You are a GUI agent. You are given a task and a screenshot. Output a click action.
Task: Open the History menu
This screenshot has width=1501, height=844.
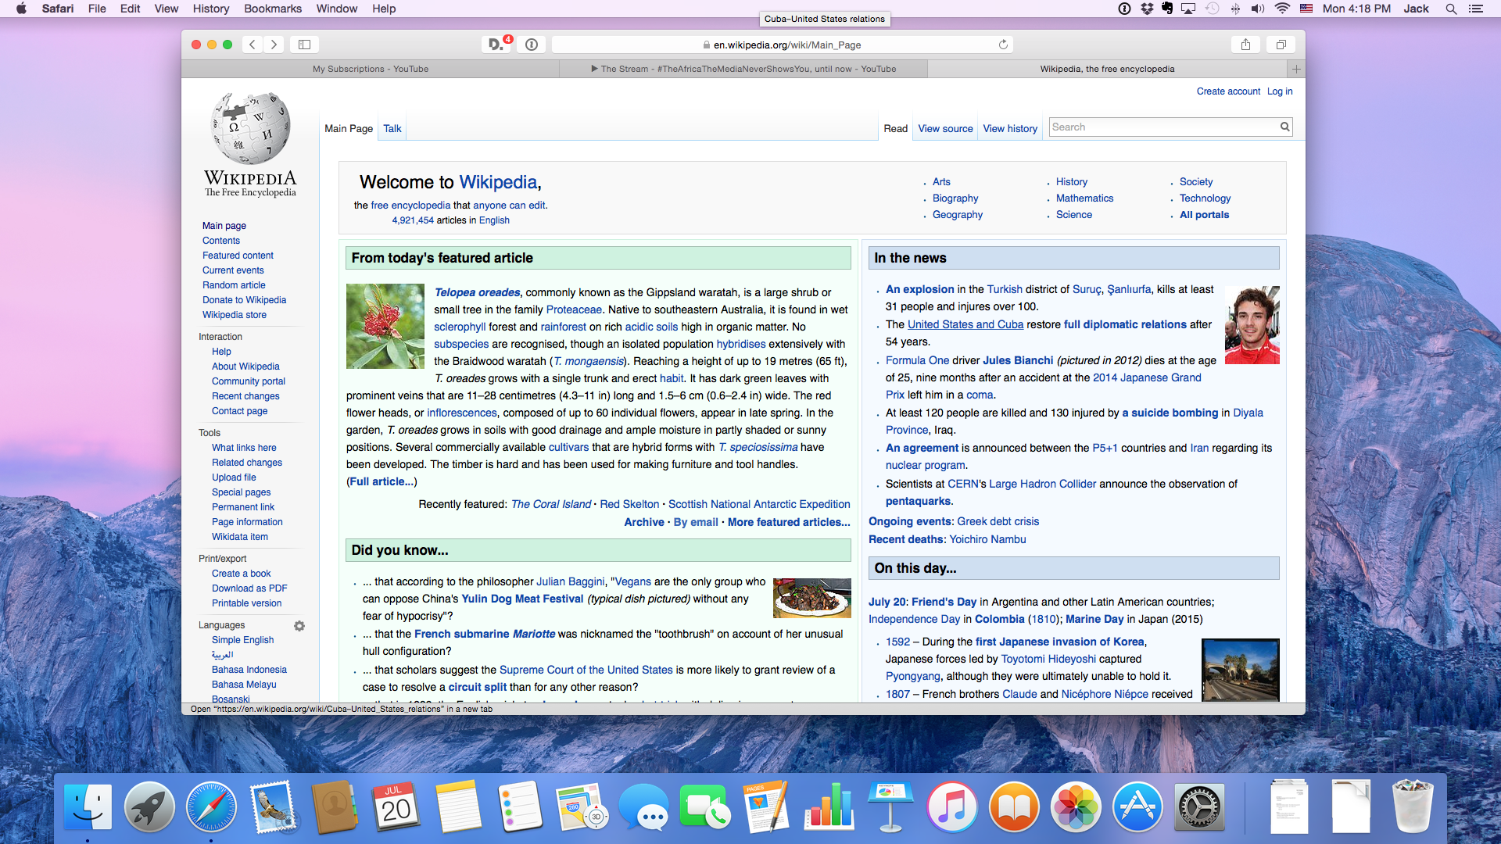[210, 9]
